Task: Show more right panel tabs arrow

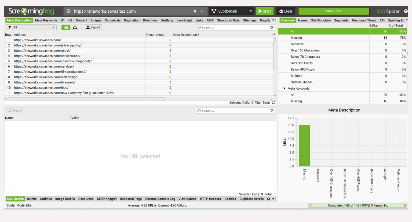Action: (406, 20)
